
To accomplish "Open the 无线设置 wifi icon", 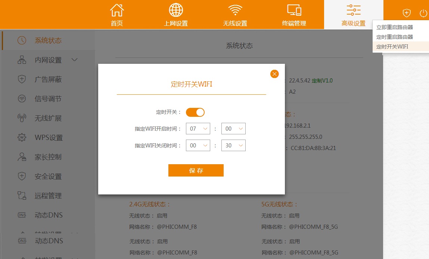I will pyautogui.click(x=235, y=10).
